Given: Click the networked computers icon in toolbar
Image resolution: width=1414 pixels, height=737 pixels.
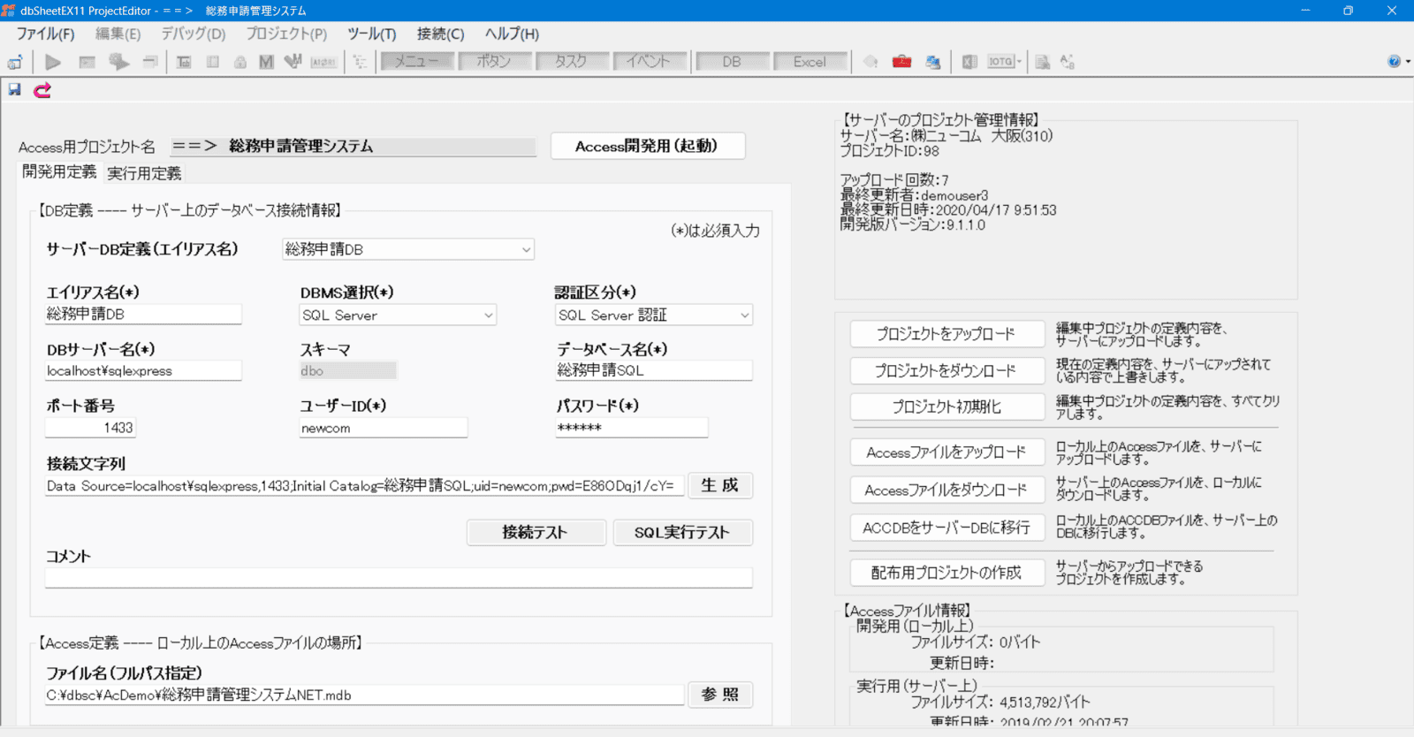Looking at the screenshot, I should [932, 62].
